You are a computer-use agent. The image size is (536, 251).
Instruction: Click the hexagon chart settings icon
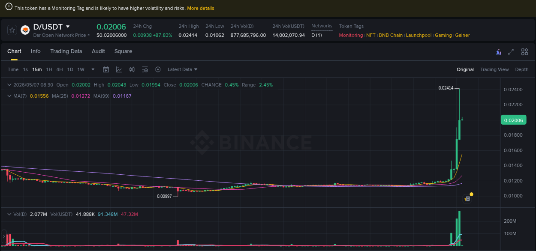pyautogui.click(x=158, y=69)
